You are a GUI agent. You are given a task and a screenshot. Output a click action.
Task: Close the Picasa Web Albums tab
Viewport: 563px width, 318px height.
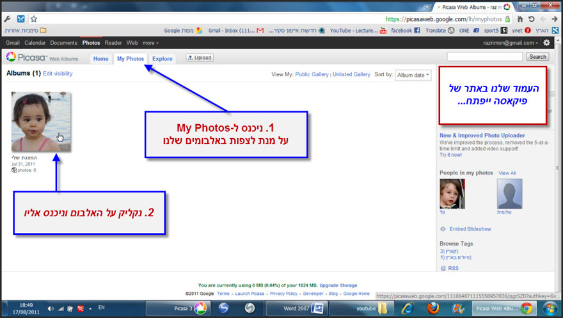[x=439, y=7]
